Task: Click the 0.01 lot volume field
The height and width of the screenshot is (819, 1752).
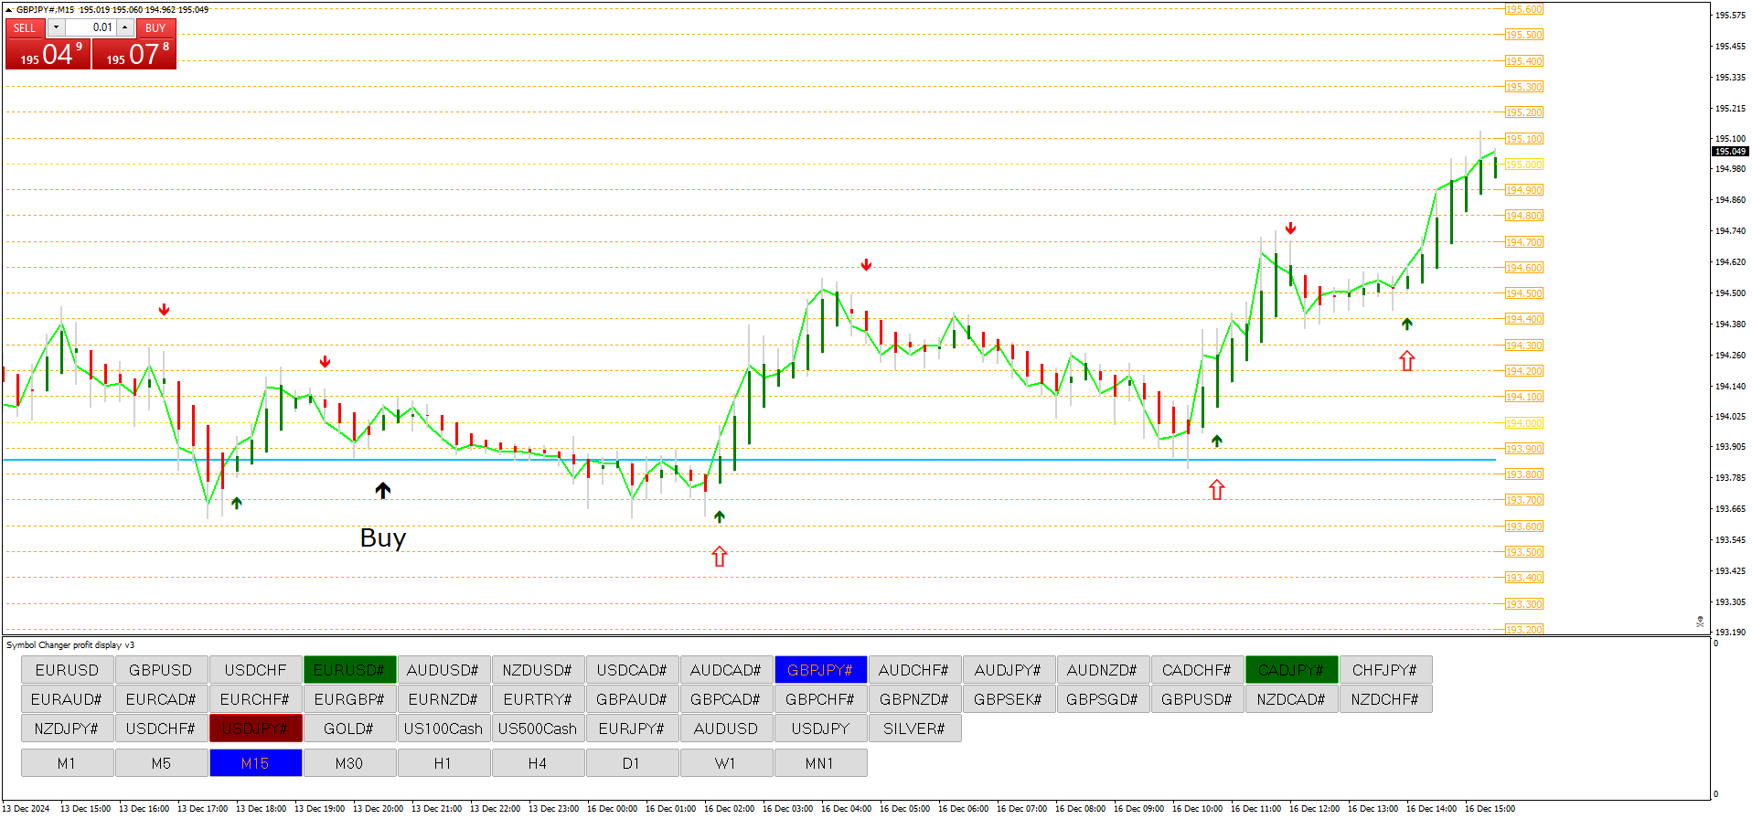Action: (x=91, y=27)
